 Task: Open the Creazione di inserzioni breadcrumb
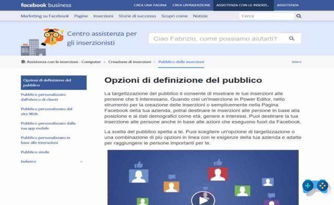click(129, 62)
